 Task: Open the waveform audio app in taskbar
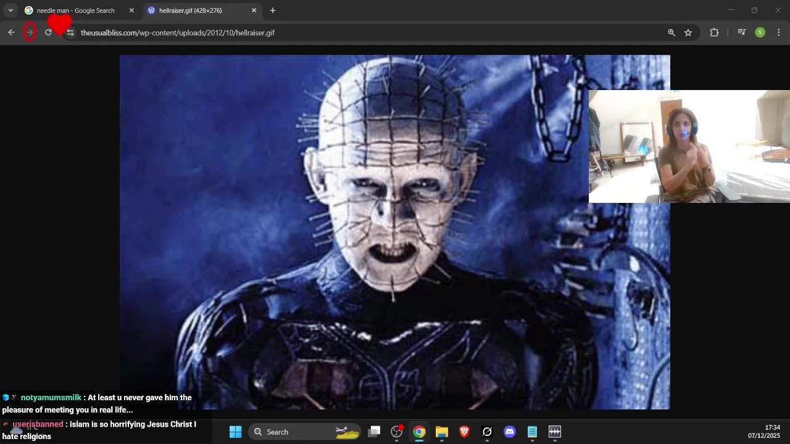click(x=555, y=432)
